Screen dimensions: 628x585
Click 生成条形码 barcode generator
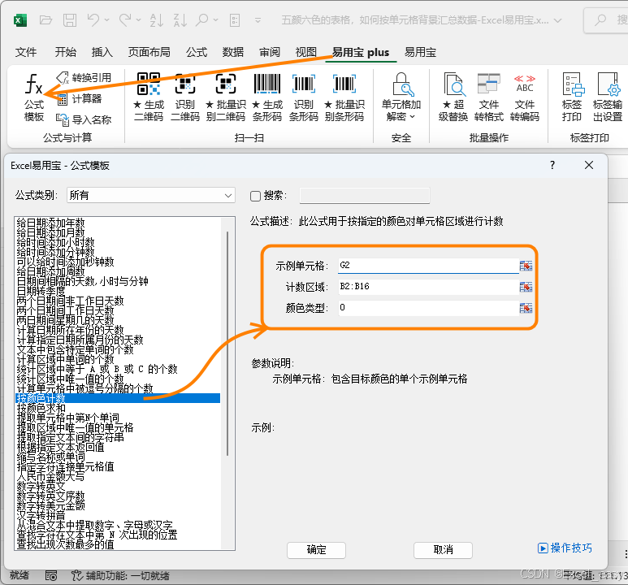coord(267,97)
